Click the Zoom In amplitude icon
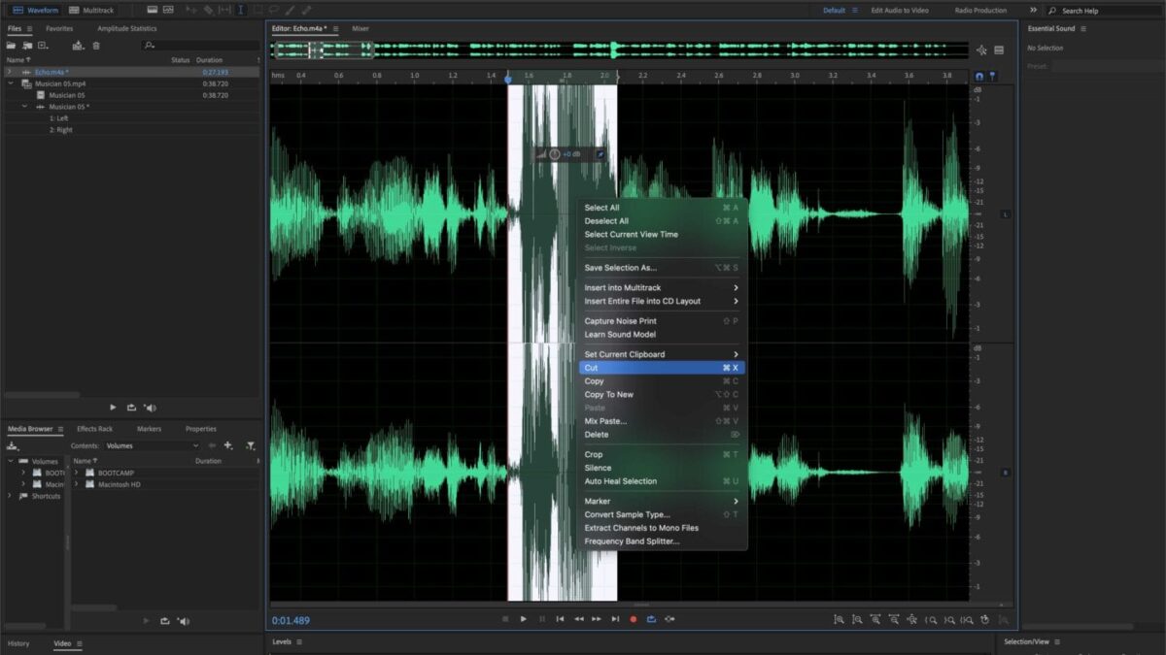1166x655 pixels. point(840,619)
